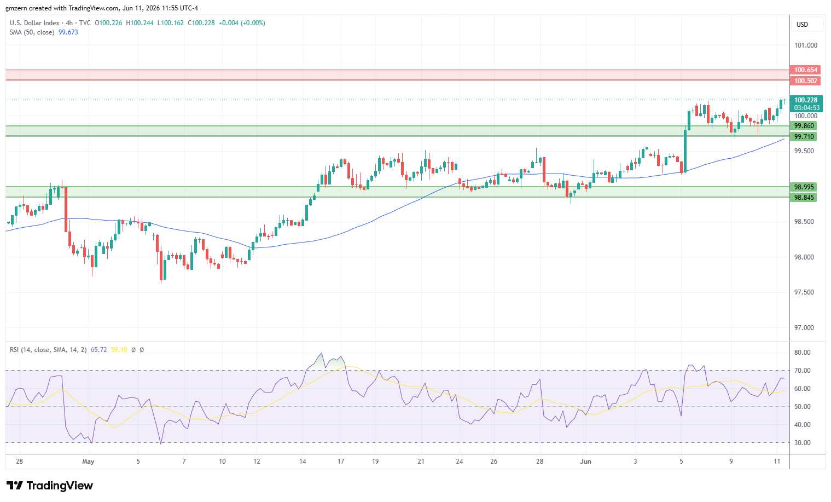Screen dimensions: 831x502
Task: Click the RSI value 65.72
Action: click(98, 350)
